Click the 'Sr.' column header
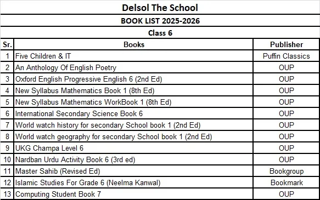Image resolution: width=320 pixels, height=200 pixels. [x=7, y=44]
